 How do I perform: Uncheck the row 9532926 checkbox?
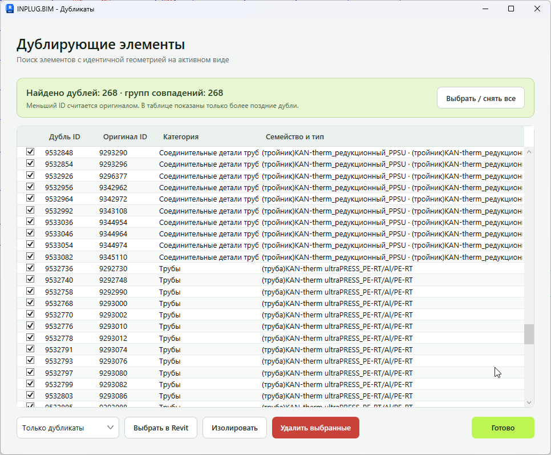pos(30,175)
